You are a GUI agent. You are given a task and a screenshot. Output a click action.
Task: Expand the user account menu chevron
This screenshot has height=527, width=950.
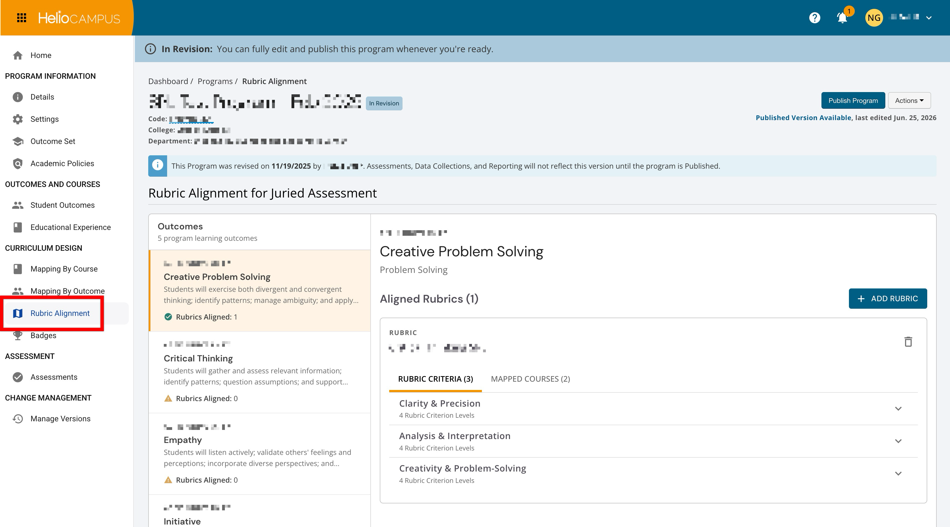[929, 18]
